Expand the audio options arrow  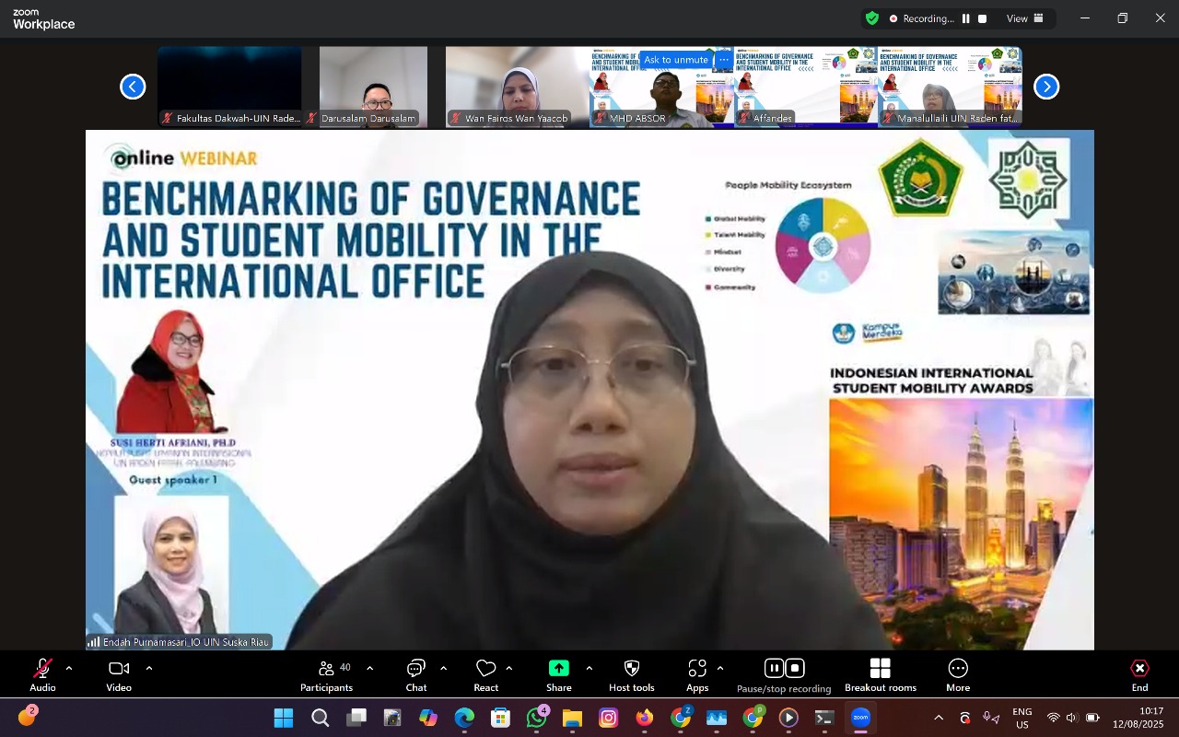pyautogui.click(x=69, y=668)
